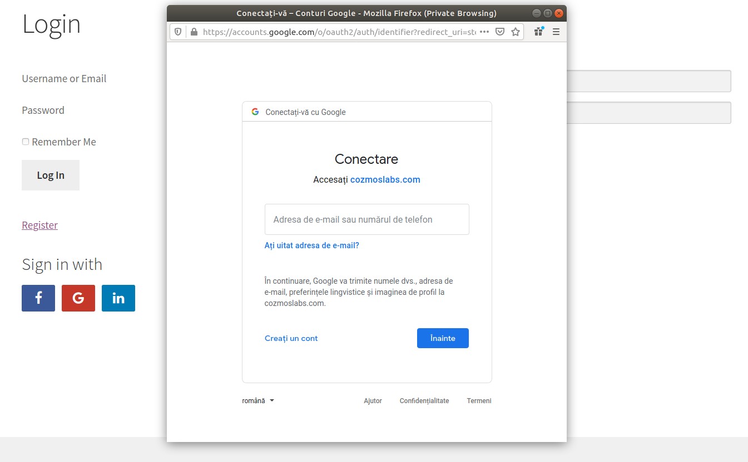This screenshot has height=462, width=748.
Task: Open the tracking protection shield icon
Action: pyautogui.click(x=178, y=32)
